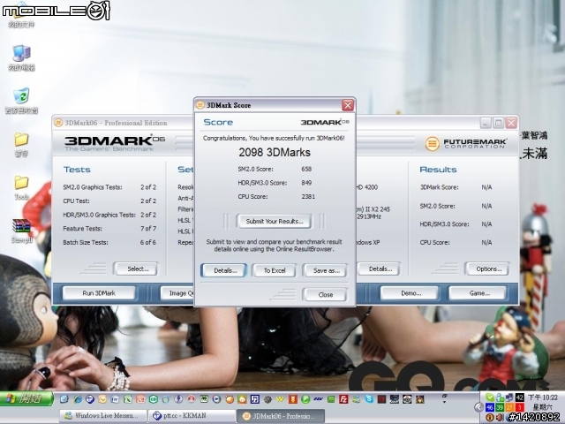Click the orange 27 tray icon

click(509, 407)
